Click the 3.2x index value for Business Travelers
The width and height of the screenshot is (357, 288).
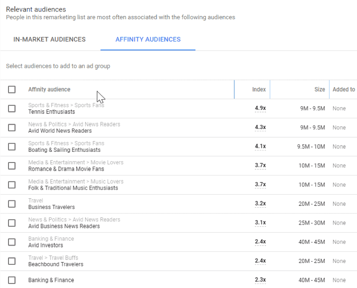260,204
